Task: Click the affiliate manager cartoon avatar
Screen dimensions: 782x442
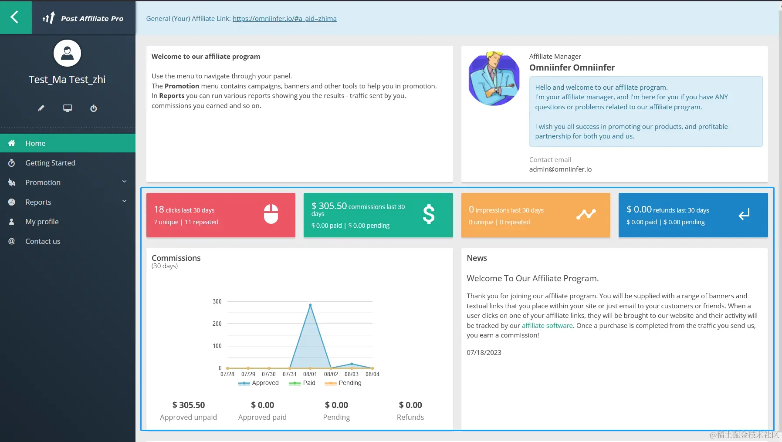Action: pos(494,79)
